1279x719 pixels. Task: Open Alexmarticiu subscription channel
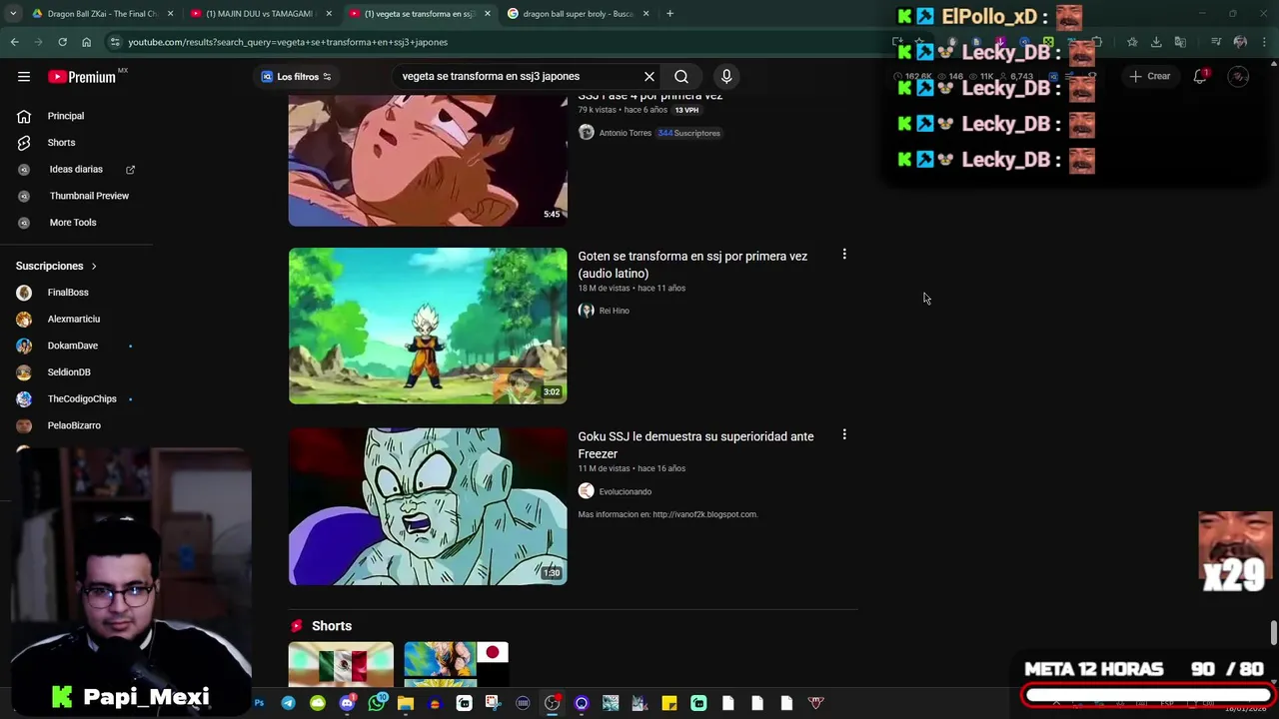click(x=76, y=319)
